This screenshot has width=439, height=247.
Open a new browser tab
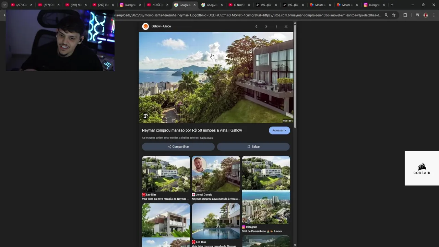(392, 5)
